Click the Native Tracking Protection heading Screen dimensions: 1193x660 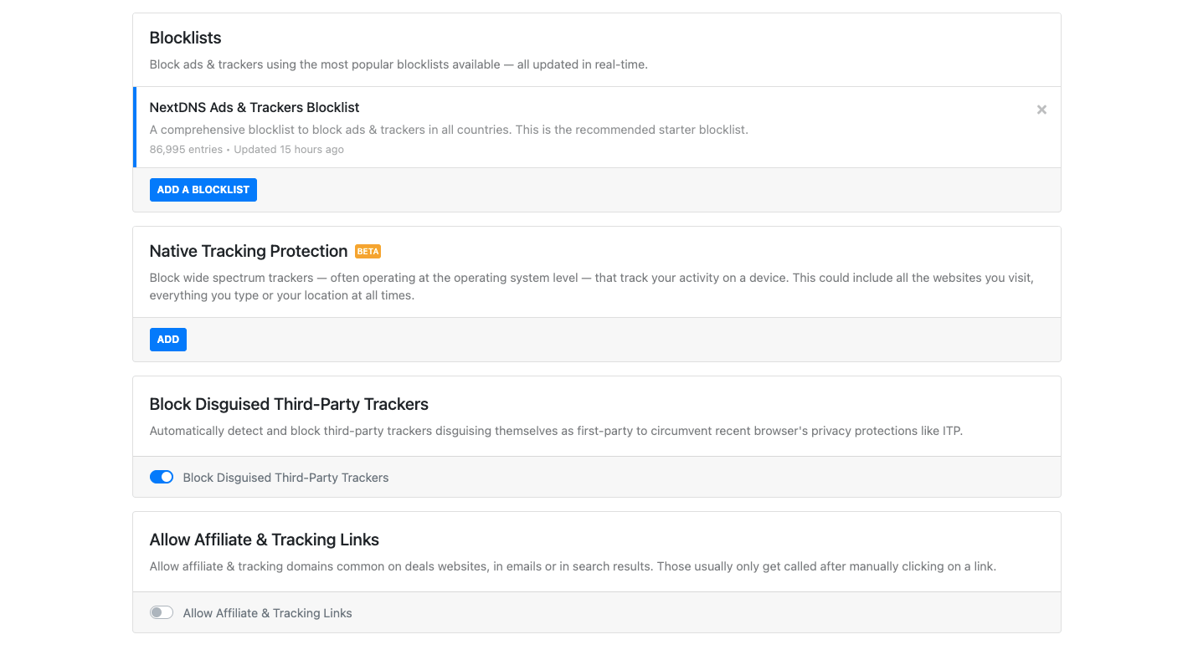pos(248,251)
